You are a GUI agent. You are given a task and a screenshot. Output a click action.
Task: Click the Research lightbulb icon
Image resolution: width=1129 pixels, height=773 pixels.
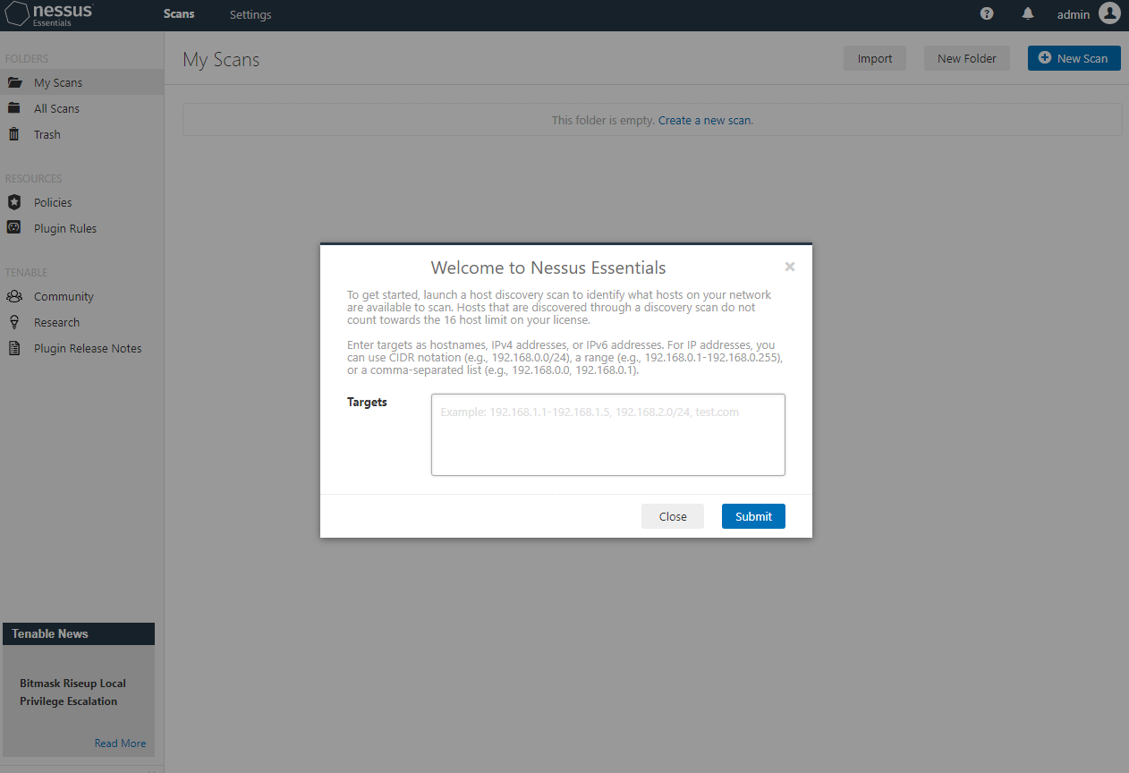[x=14, y=322]
